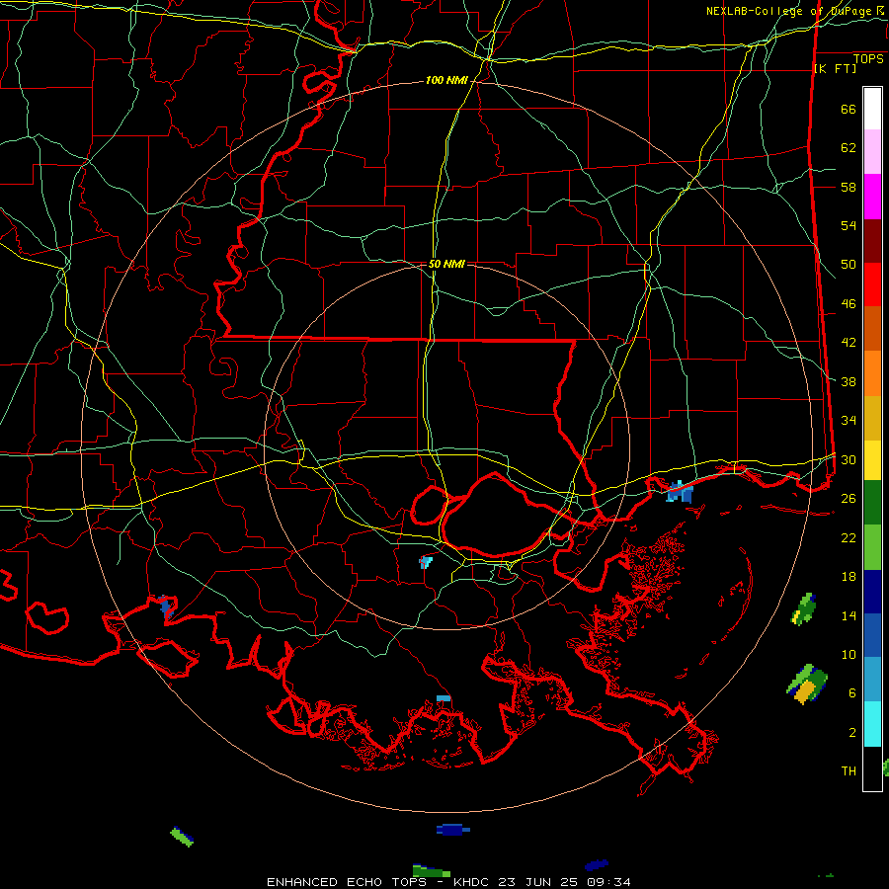
Task: Click the legend value 14
Action: click(x=849, y=615)
